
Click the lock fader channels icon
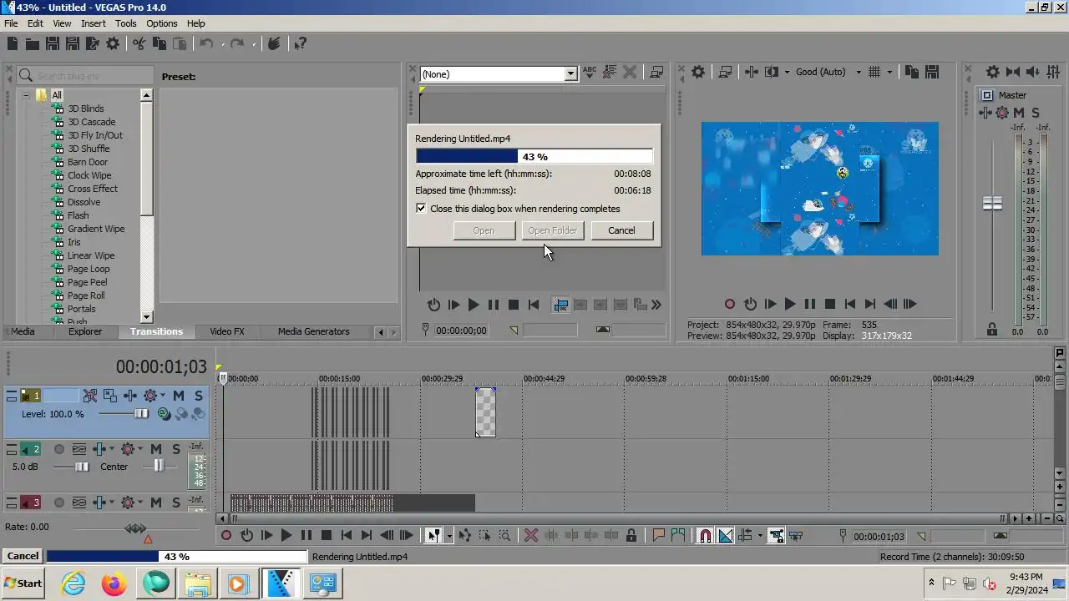[992, 330]
